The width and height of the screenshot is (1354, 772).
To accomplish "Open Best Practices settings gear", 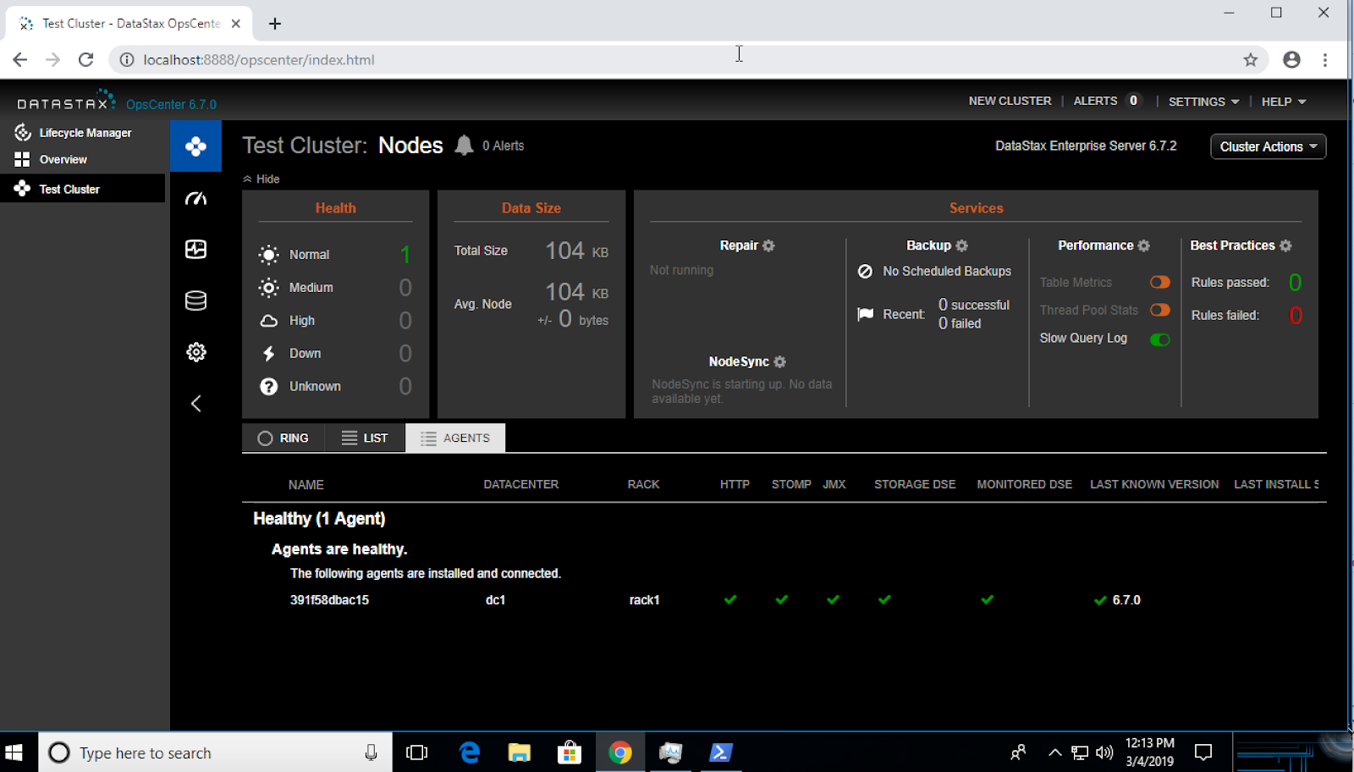I will coord(1285,245).
